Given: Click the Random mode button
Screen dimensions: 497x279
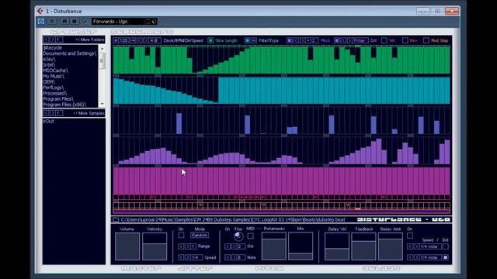Looking at the screenshot, I should [x=200, y=235].
